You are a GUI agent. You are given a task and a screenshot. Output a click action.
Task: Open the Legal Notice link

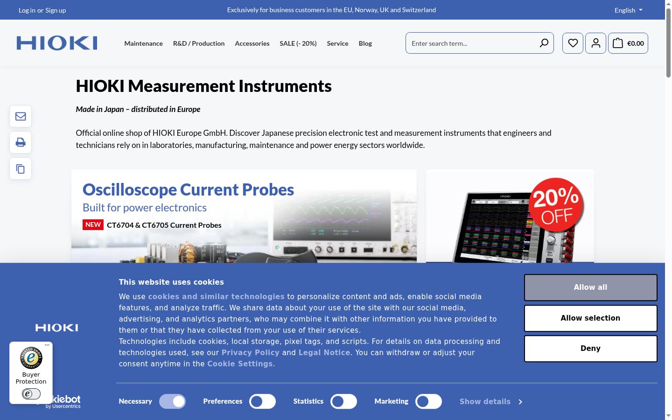click(x=324, y=352)
